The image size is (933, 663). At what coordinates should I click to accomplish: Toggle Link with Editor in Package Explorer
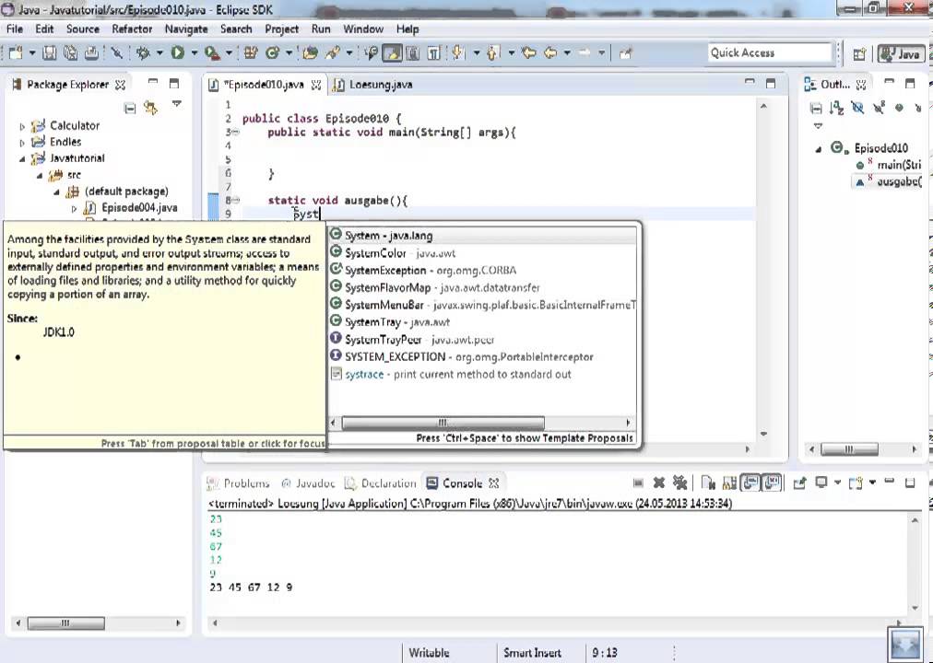pos(150,108)
